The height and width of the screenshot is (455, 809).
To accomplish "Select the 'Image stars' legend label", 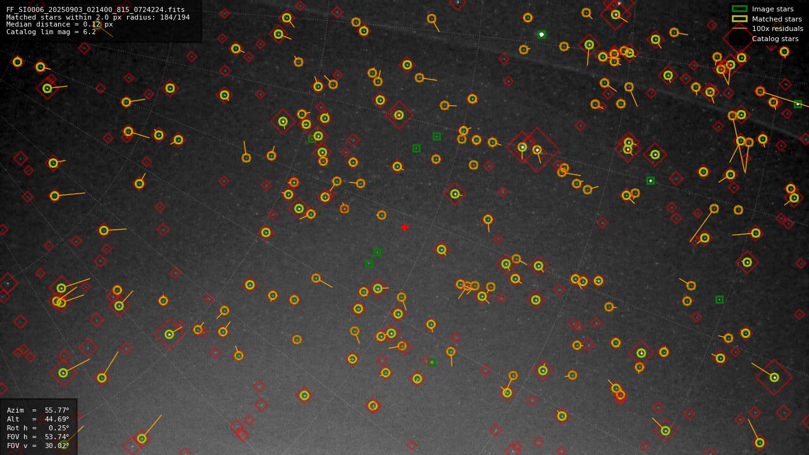I will (x=772, y=9).
